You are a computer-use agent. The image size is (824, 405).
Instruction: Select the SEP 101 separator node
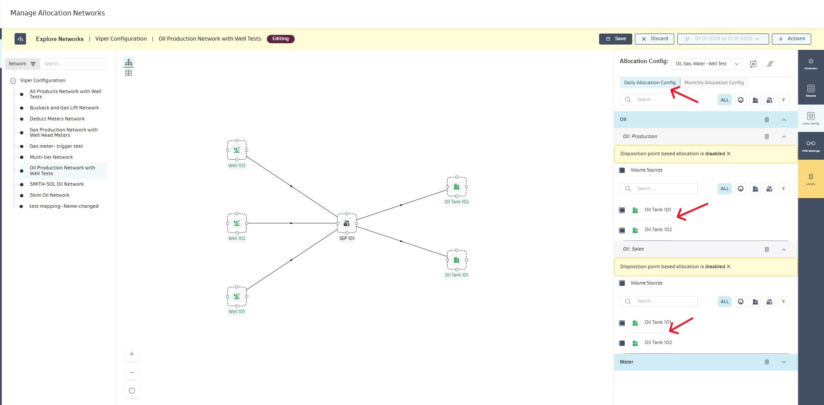pos(347,223)
